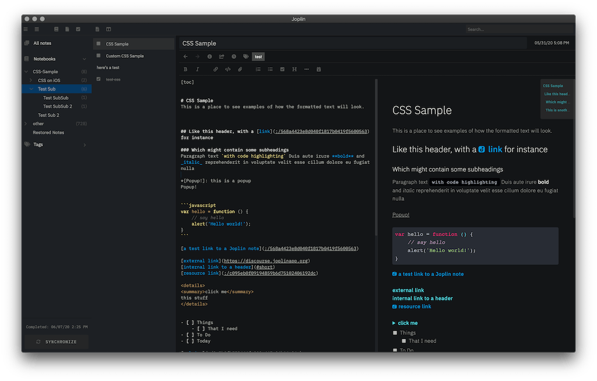Viewport: 597px width, 381px height.
Task: Uncheck the completed test-css to-do
Action: pos(99,79)
